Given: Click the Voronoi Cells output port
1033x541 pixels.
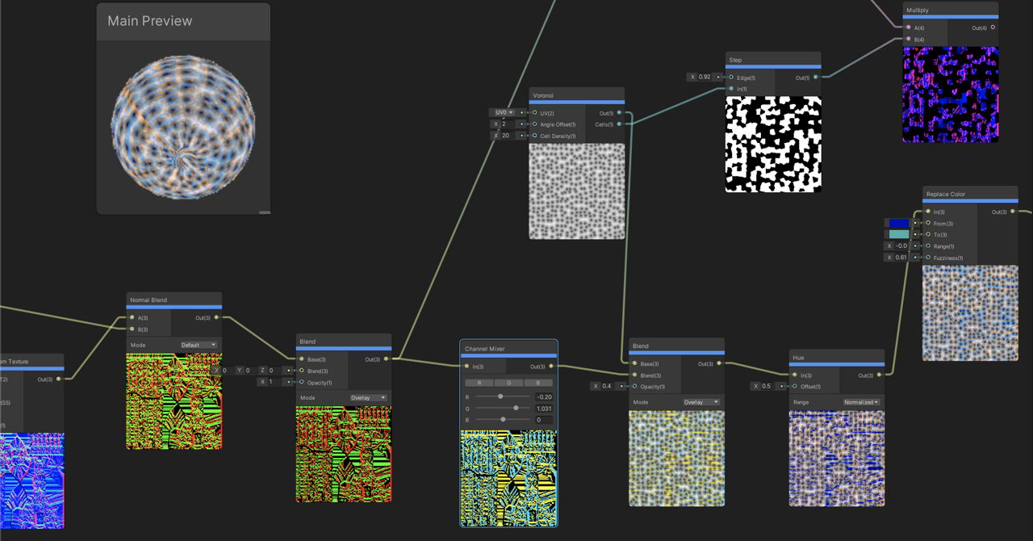Looking at the screenshot, I should [619, 124].
